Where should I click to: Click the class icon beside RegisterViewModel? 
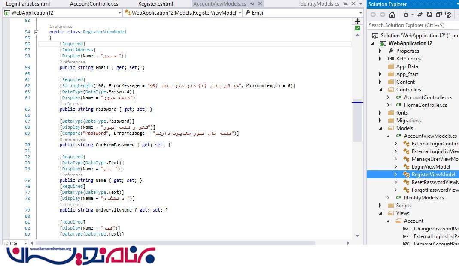click(406, 175)
